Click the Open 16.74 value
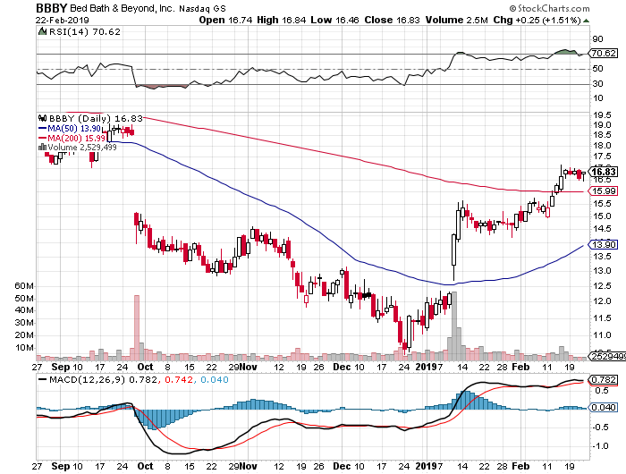 tap(225, 20)
